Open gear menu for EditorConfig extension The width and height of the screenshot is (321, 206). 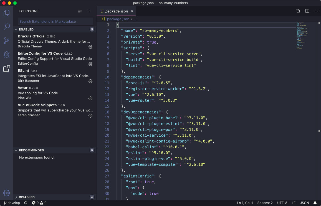tap(90, 64)
